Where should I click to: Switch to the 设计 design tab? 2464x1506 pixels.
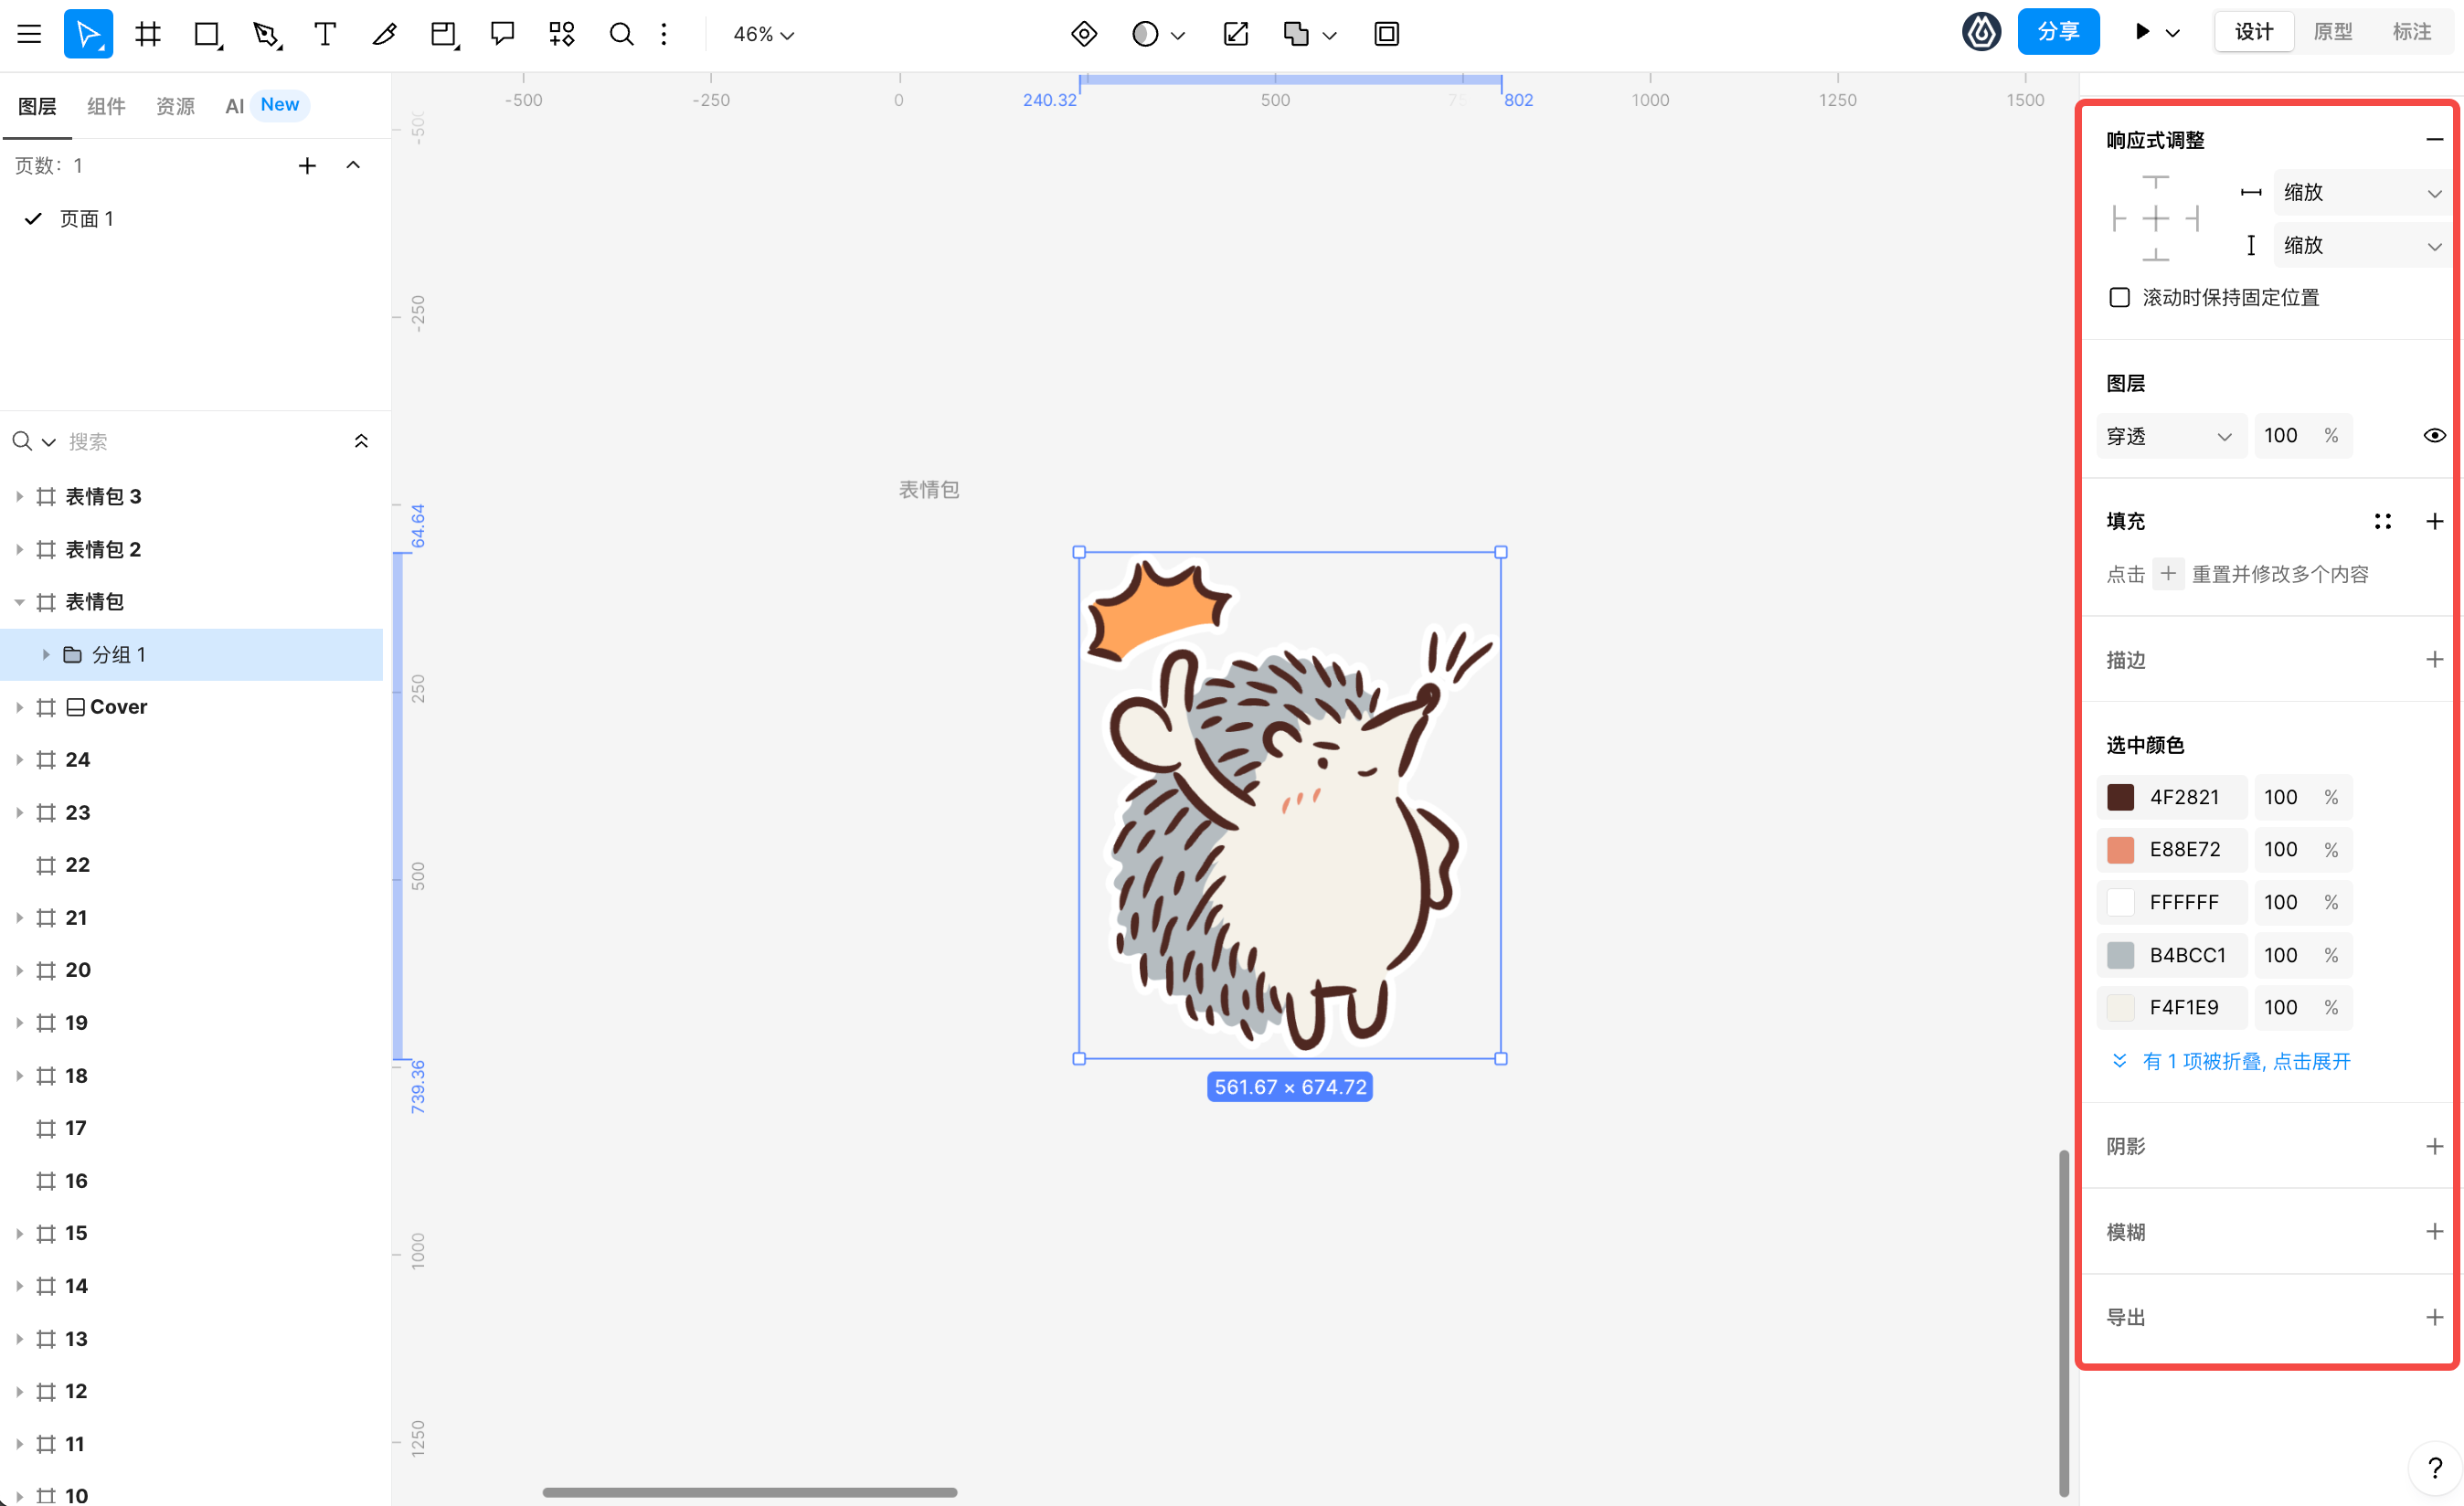[x=2253, y=32]
